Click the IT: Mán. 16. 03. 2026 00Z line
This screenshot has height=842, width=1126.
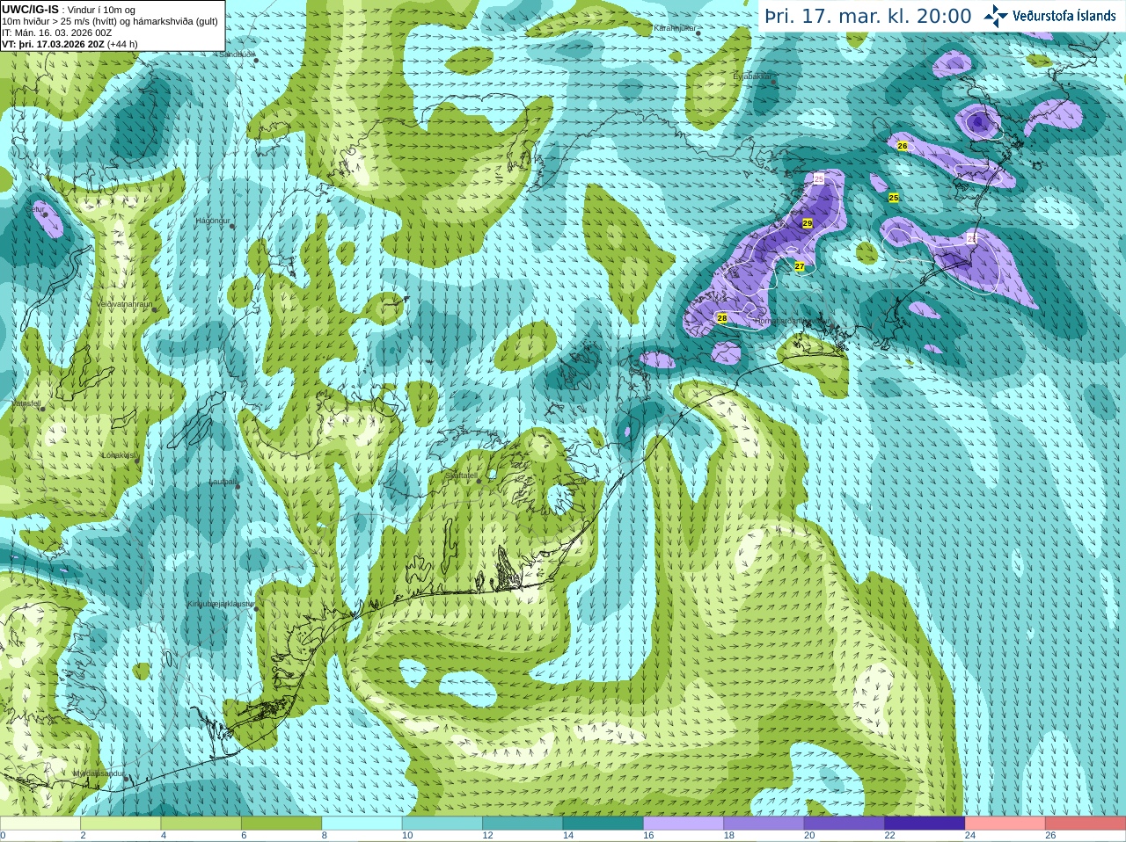tap(56, 33)
